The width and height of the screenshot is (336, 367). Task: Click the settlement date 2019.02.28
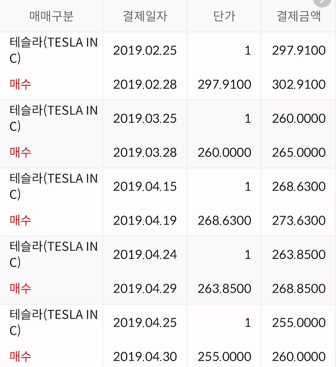click(x=145, y=84)
